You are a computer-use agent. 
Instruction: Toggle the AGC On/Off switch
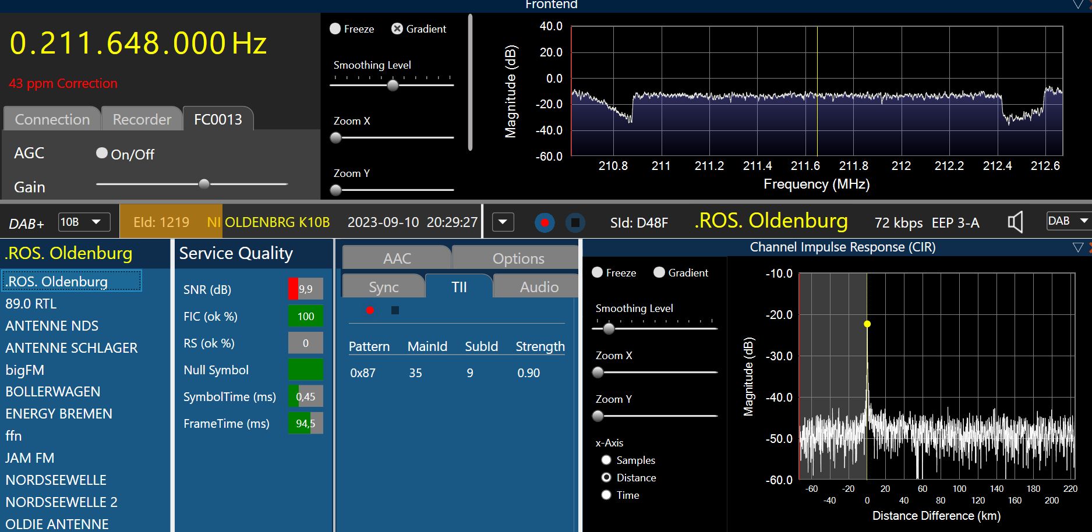pyautogui.click(x=102, y=153)
